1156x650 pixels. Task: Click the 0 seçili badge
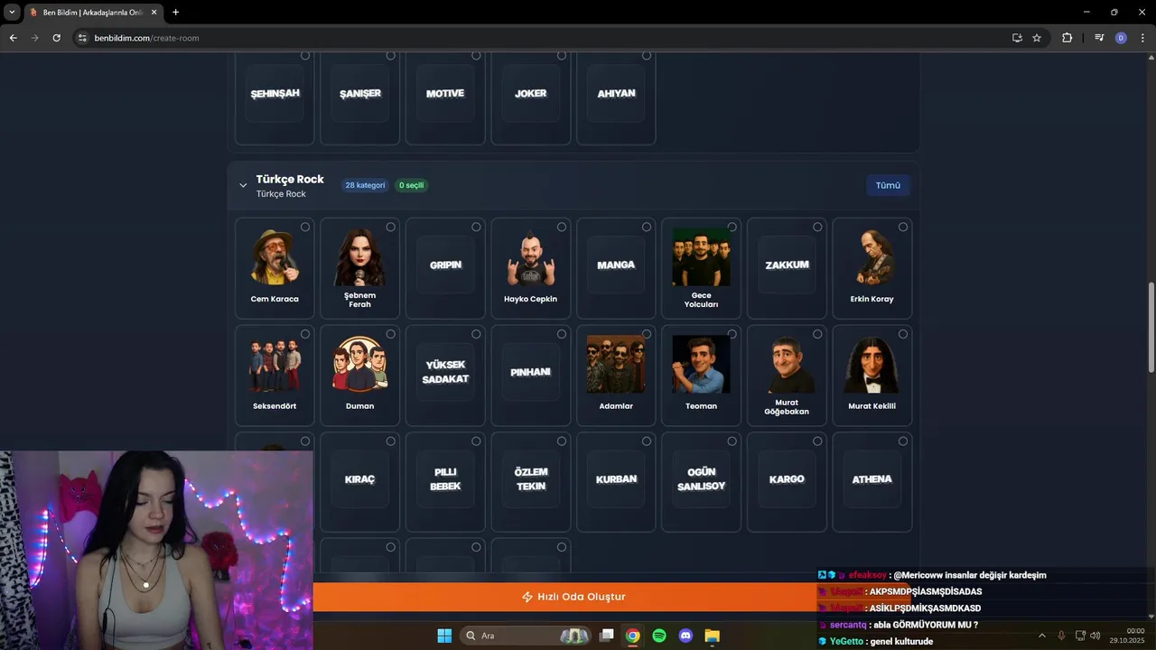(411, 185)
